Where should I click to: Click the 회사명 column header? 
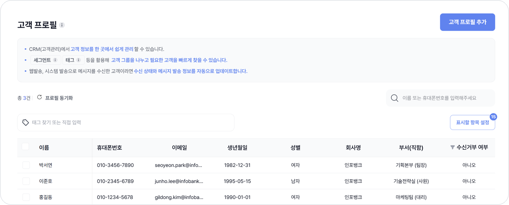coord(353,148)
